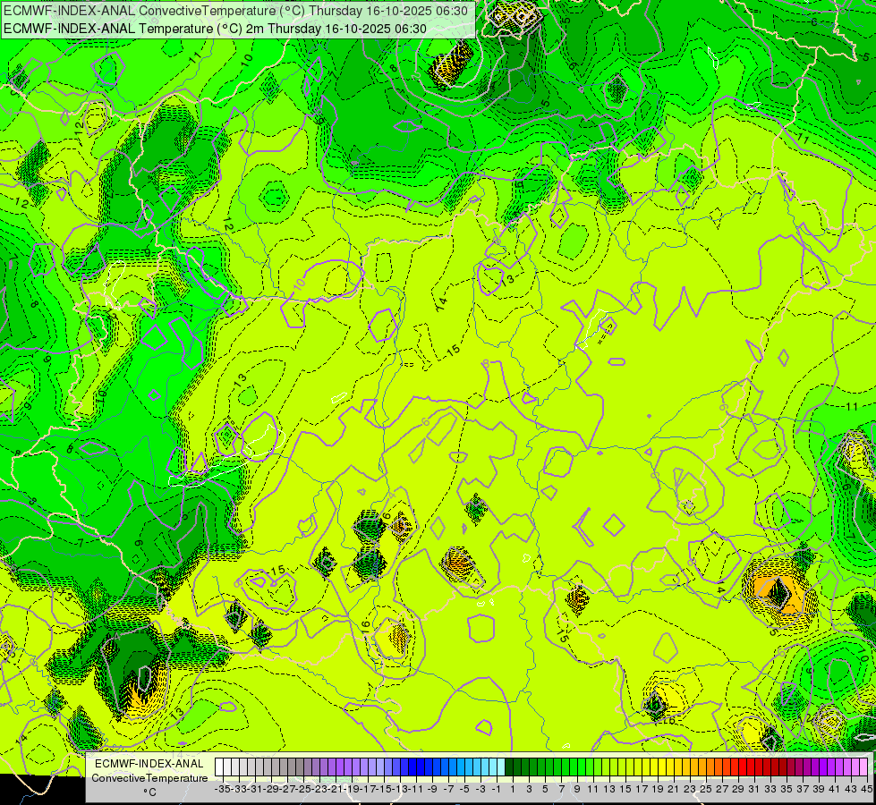Viewport: 876px width, 805px height.
Task: Click the -35 value on the legend scale
Action: pyautogui.click(x=223, y=789)
